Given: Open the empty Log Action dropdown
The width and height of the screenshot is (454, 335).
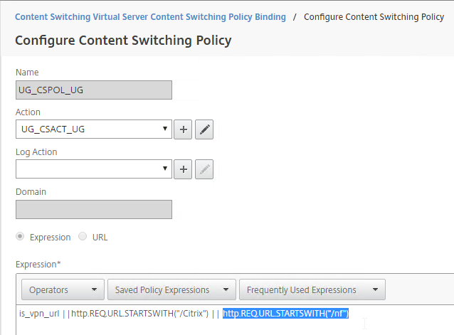Looking at the screenshot, I should click(94, 169).
